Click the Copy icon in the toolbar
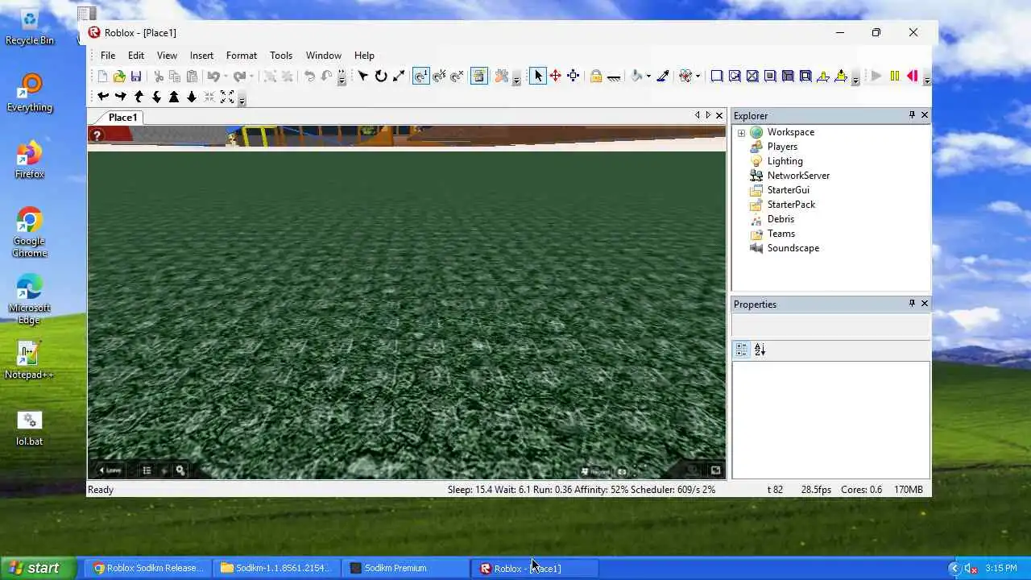 tap(175, 77)
